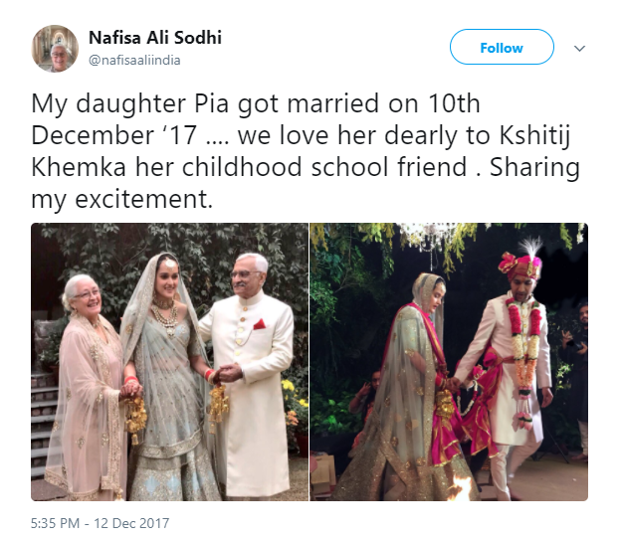
Task: Click Nafisa Ali Sodhi's profile avatar
Action: (56, 49)
